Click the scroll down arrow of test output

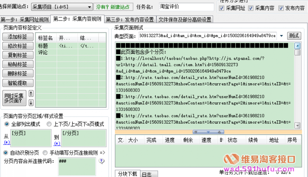(297, 125)
